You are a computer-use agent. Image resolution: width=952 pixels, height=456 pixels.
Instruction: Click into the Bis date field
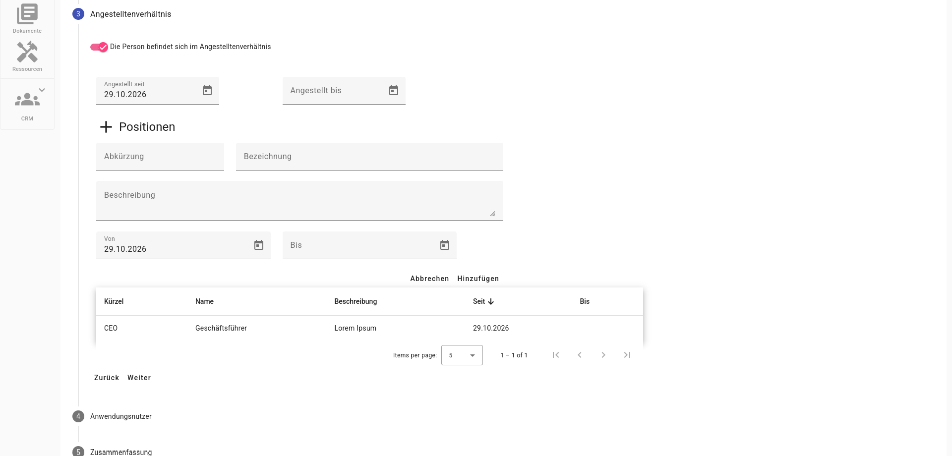coord(369,245)
